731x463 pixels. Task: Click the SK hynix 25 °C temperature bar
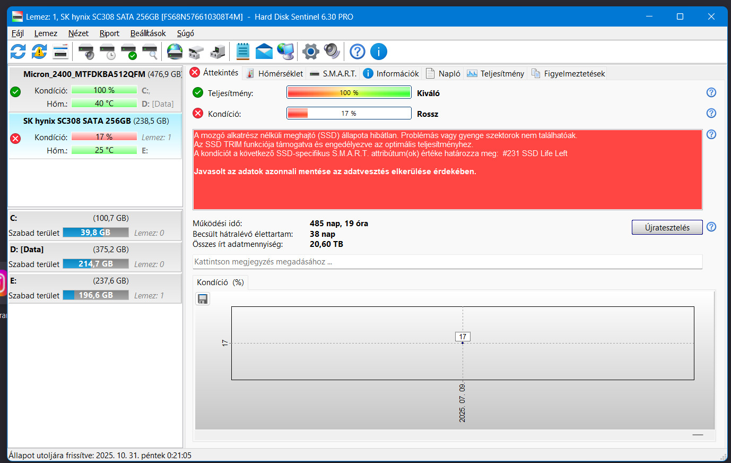[x=104, y=150]
